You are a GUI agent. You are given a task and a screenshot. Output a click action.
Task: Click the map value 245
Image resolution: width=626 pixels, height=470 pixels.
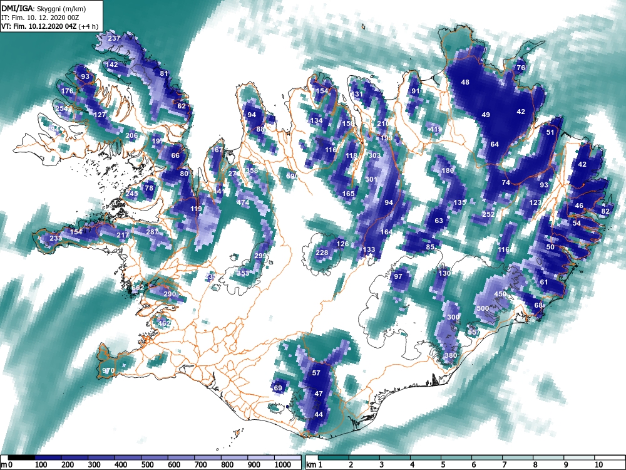pos(131,194)
